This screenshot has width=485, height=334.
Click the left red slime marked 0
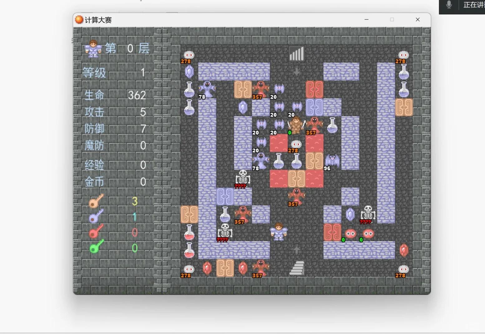coord(350,233)
